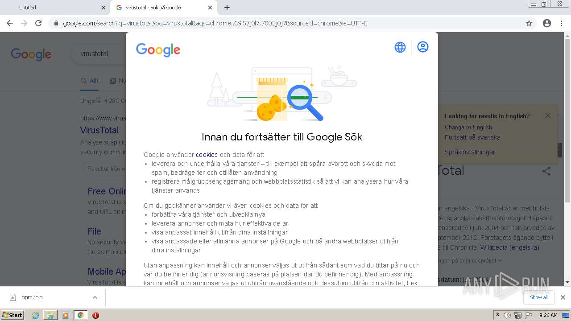Open Windows Start menu
Viewport: 571px width, 321px height.
12,315
